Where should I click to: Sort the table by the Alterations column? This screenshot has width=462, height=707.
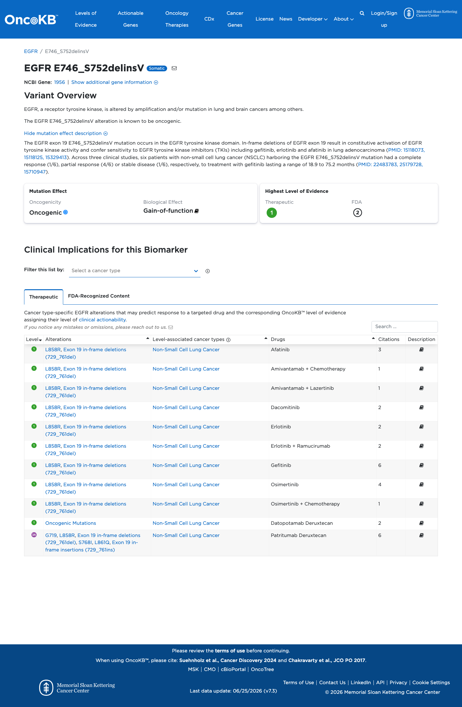pos(97,339)
